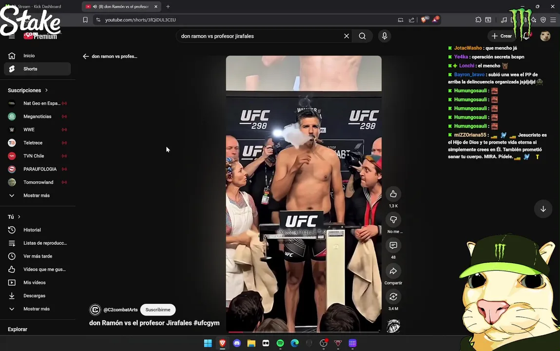
Task: Bookmark this page in the browser toolbar
Action: (x=85, y=20)
